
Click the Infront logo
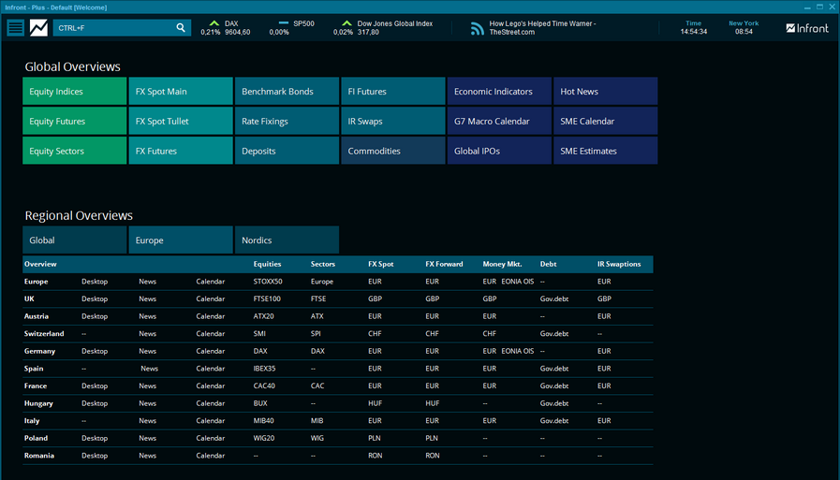(x=807, y=28)
